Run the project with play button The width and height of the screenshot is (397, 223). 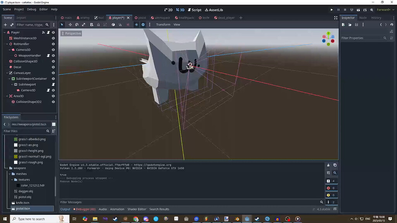point(332,10)
